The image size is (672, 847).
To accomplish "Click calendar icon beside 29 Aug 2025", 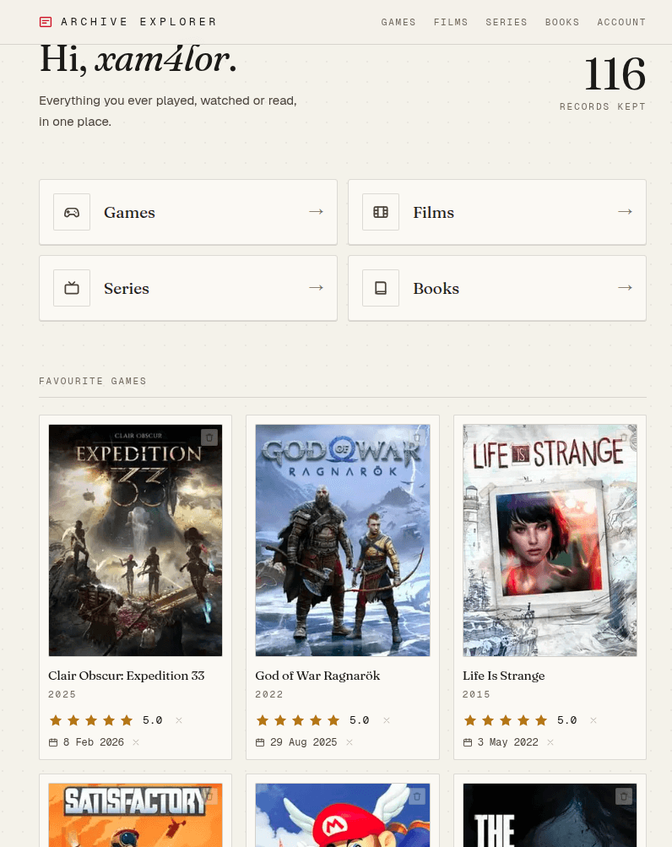I will [x=260, y=742].
